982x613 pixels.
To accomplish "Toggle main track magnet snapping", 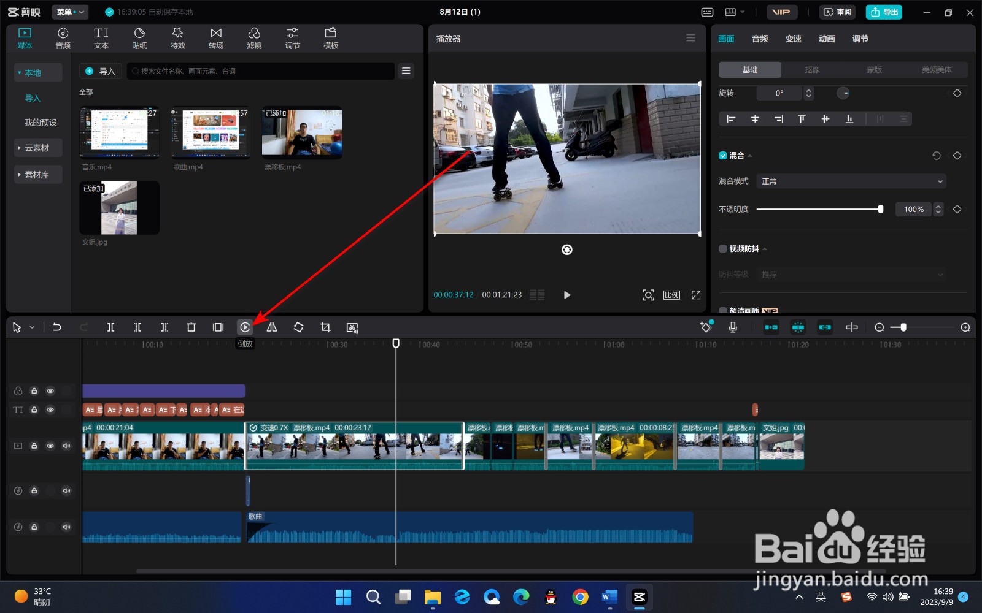I will click(771, 327).
